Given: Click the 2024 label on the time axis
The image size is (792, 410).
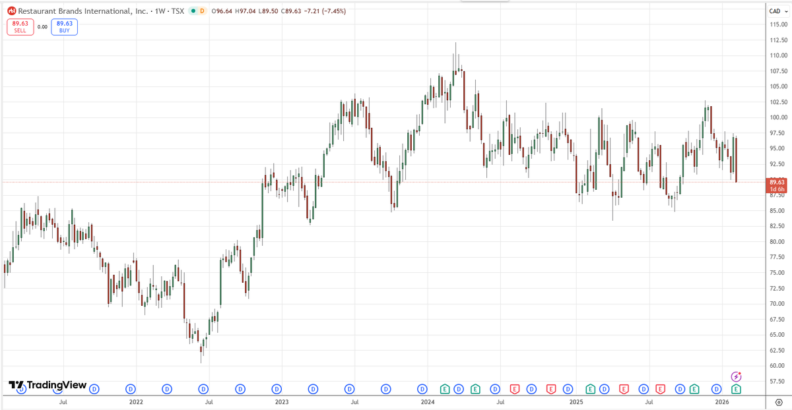Looking at the screenshot, I should pos(428,401).
